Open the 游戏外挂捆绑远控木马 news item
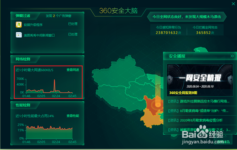 coord(198,101)
